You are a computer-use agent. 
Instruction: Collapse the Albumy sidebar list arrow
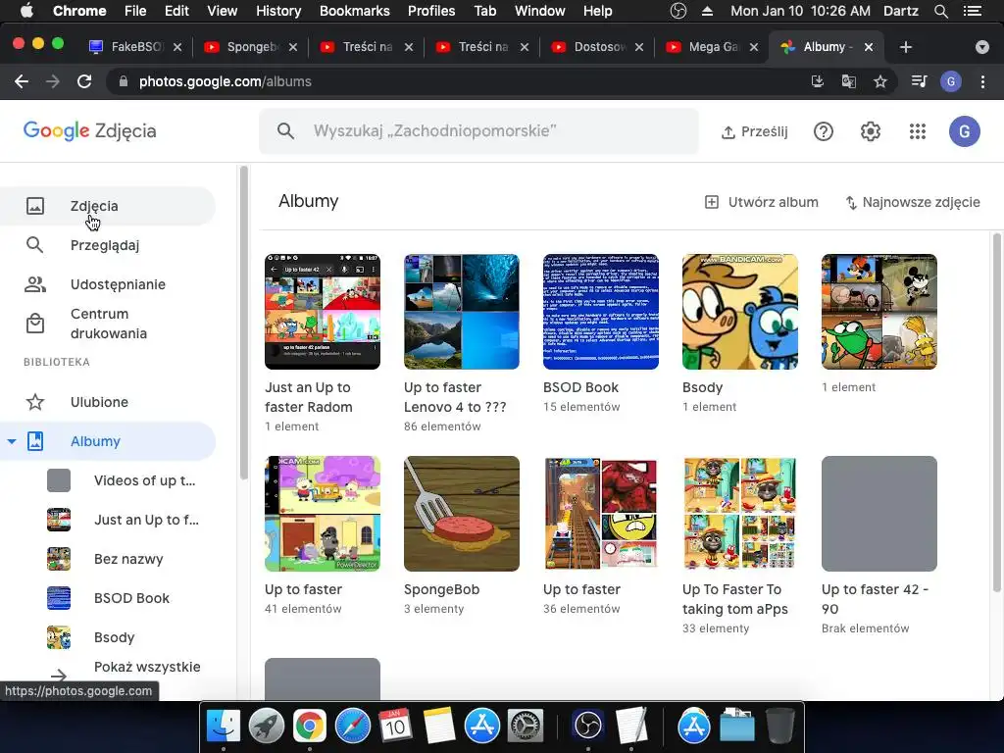(x=11, y=441)
